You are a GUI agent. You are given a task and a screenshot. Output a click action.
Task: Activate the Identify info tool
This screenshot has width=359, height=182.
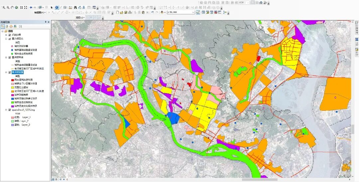pos(57,7)
